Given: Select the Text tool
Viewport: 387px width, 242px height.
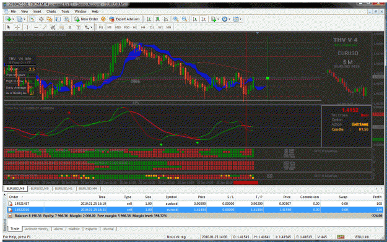Looking at the screenshot, I should pyautogui.click(x=70, y=27).
